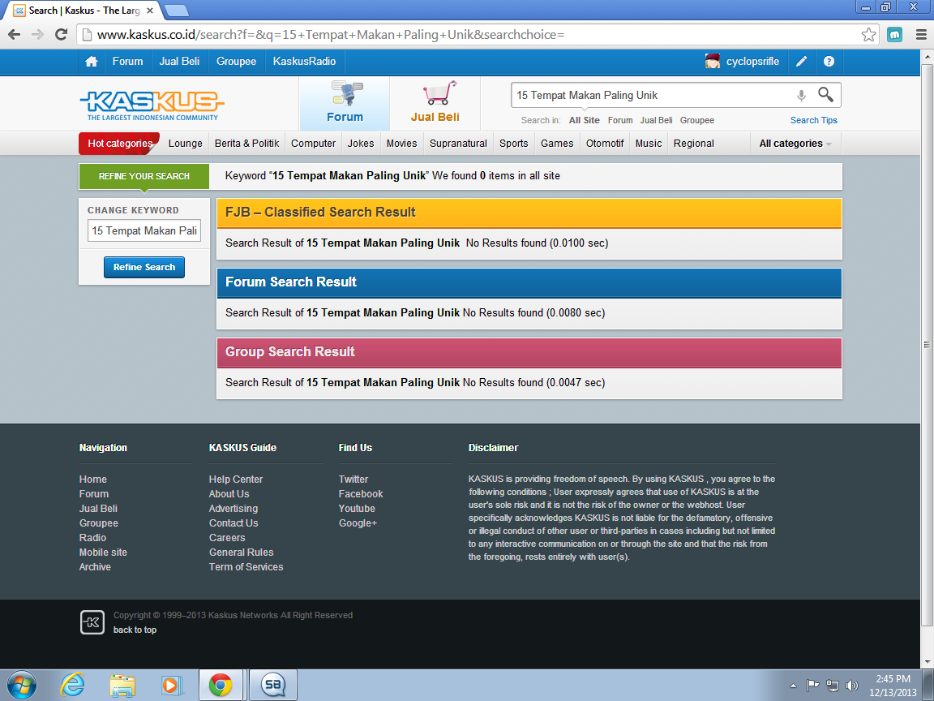Open the Mobile site footer link

(x=103, y=553)
